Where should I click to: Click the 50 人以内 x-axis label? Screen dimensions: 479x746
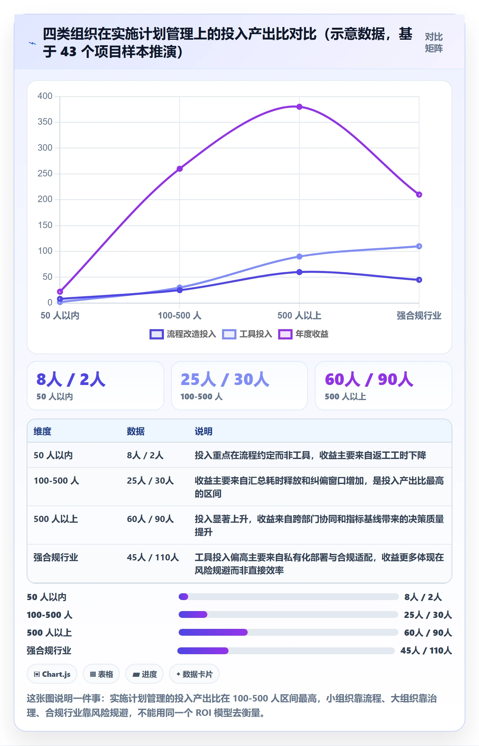coord(60,315)
